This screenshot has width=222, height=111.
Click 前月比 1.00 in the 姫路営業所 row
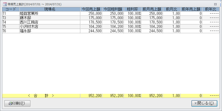tap(171, 13)
